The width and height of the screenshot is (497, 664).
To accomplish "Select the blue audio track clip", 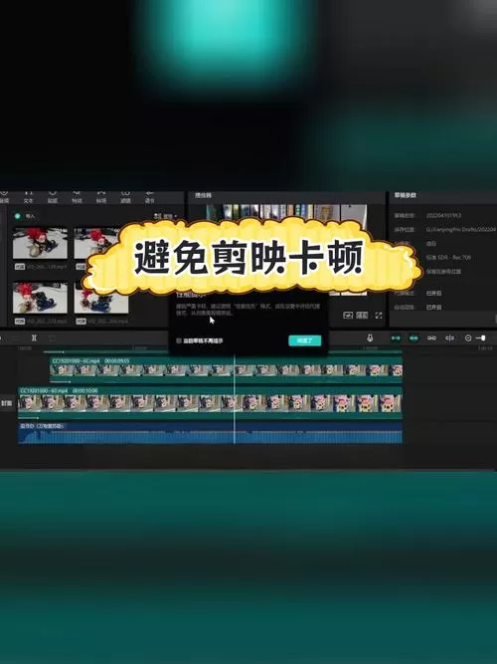I will point(210,433).
